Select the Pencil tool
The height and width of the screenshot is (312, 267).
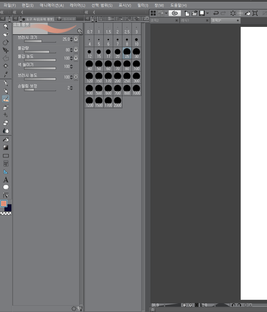click(x=6, y=91)
